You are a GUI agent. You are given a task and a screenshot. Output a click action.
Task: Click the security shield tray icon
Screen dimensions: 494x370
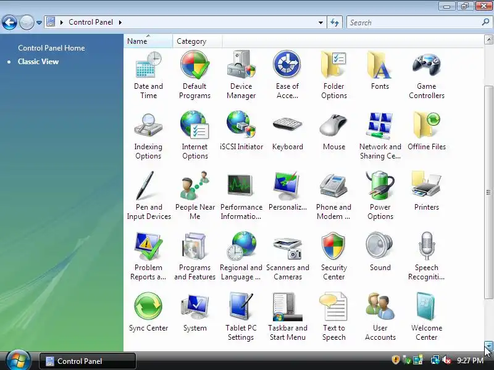pyautogui.click(x=396, y=360)
